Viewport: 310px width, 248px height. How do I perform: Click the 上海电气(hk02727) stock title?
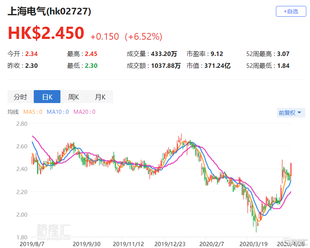click(49, 11)
